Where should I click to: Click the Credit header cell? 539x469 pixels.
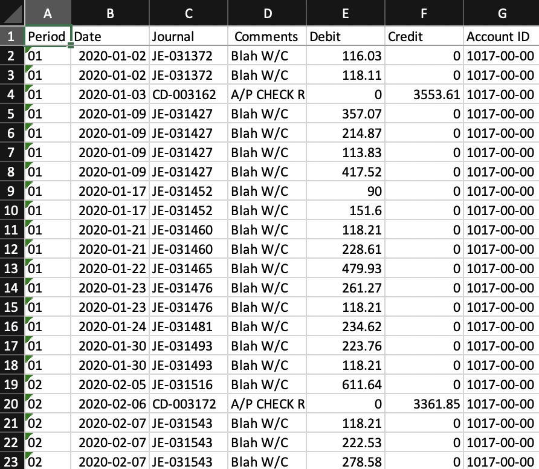424,36
